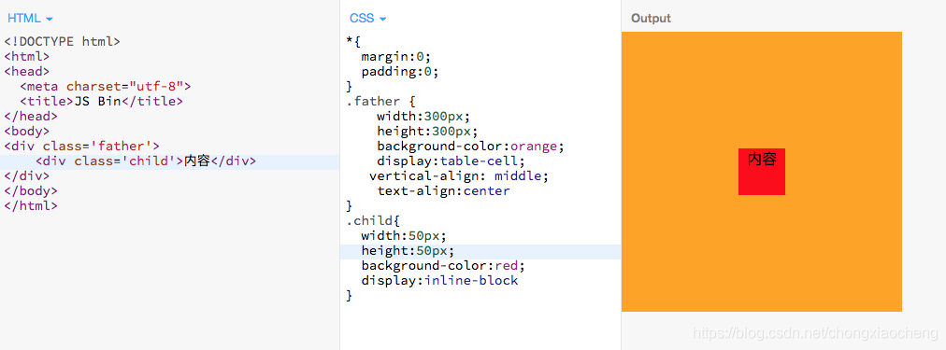Click the '.father {' selector line

pos(380,101)
